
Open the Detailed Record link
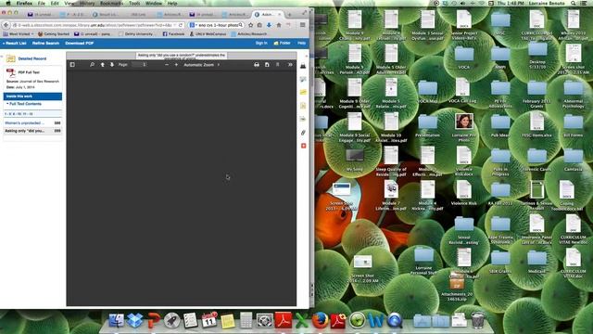pyautogui.click(x=32, y=58)
